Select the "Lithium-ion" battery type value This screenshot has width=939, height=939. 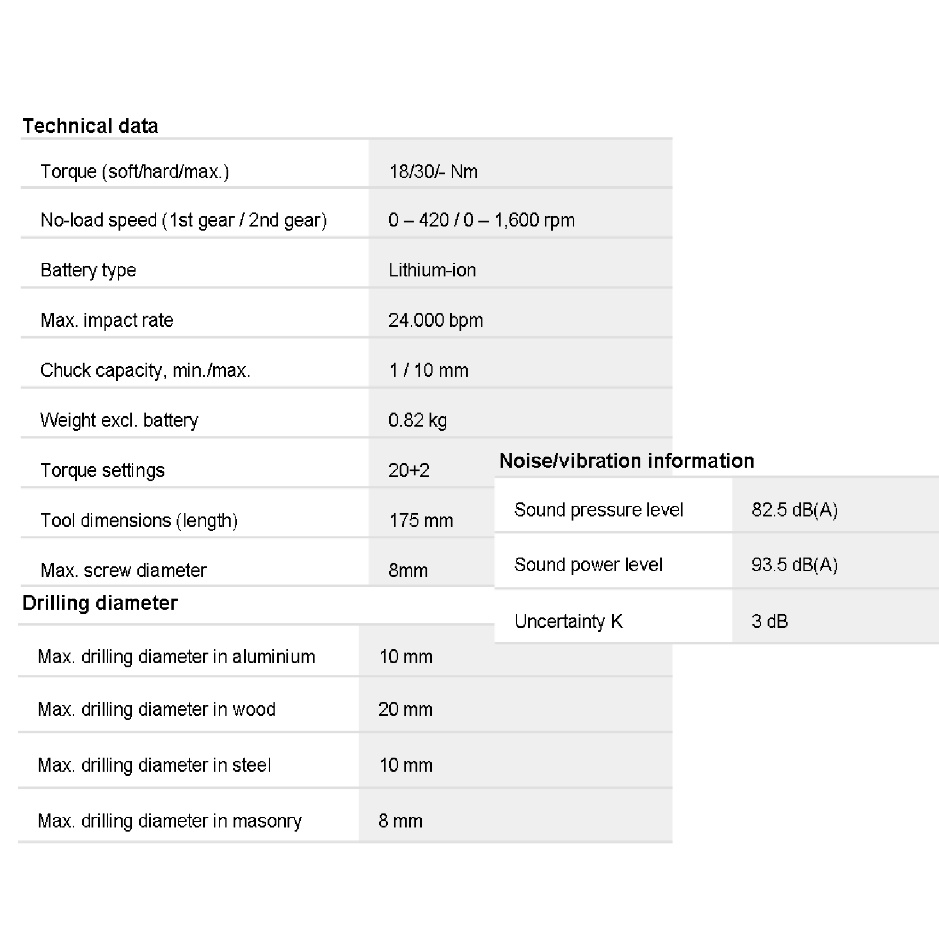[432, 270]
